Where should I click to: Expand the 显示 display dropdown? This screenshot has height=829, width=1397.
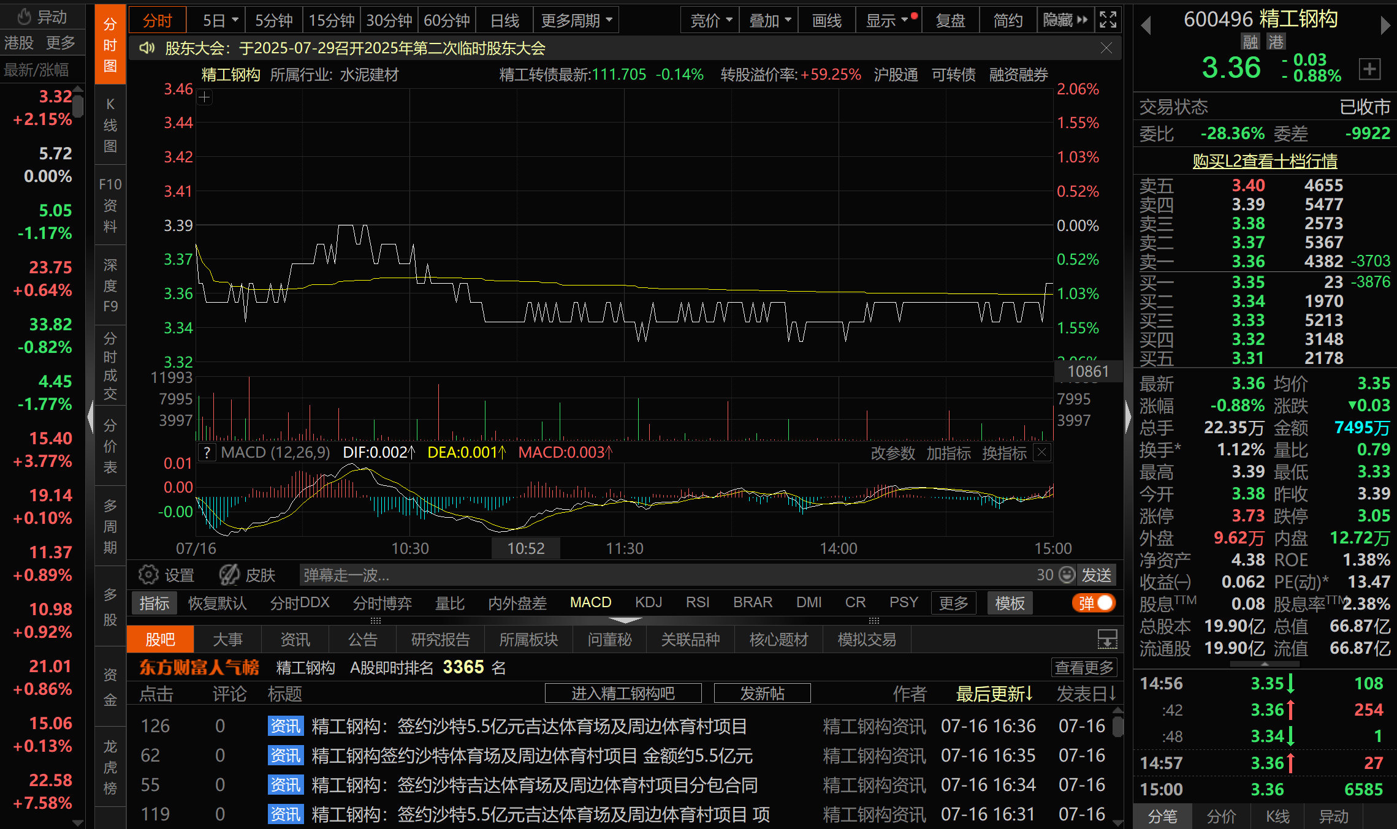pyautogui.click(x=887, y=20)
